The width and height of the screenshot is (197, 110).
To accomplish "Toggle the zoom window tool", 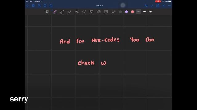I will point(47,12).
